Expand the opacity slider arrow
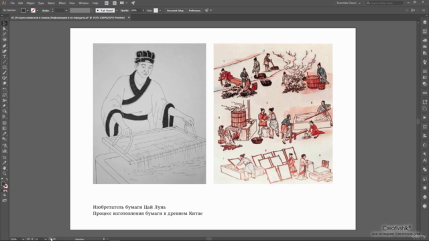 coord(143,11)
